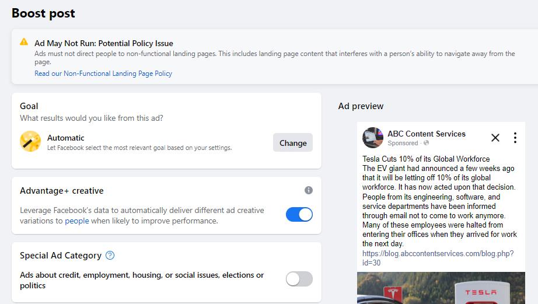Viewport: 538px width, 304px height.
Task: Open the Non-Functional Landing Page Policy link
Action: click(x=103, y=74)
